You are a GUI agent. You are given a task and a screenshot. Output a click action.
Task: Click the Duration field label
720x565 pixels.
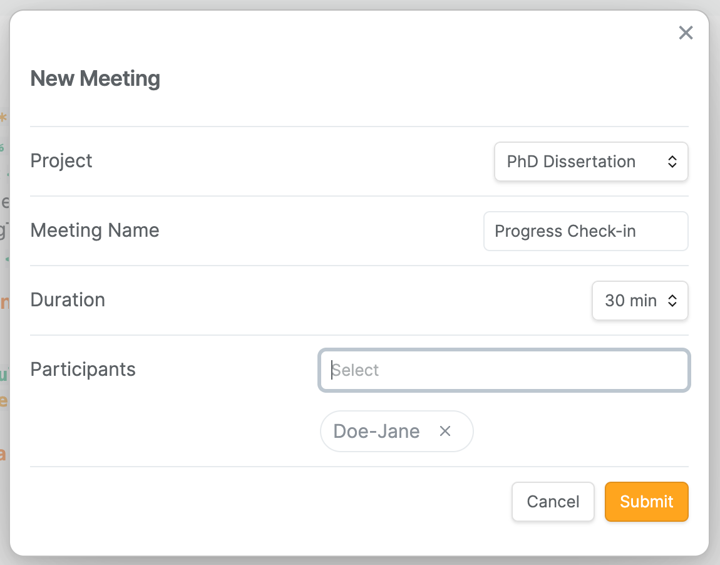68,300
